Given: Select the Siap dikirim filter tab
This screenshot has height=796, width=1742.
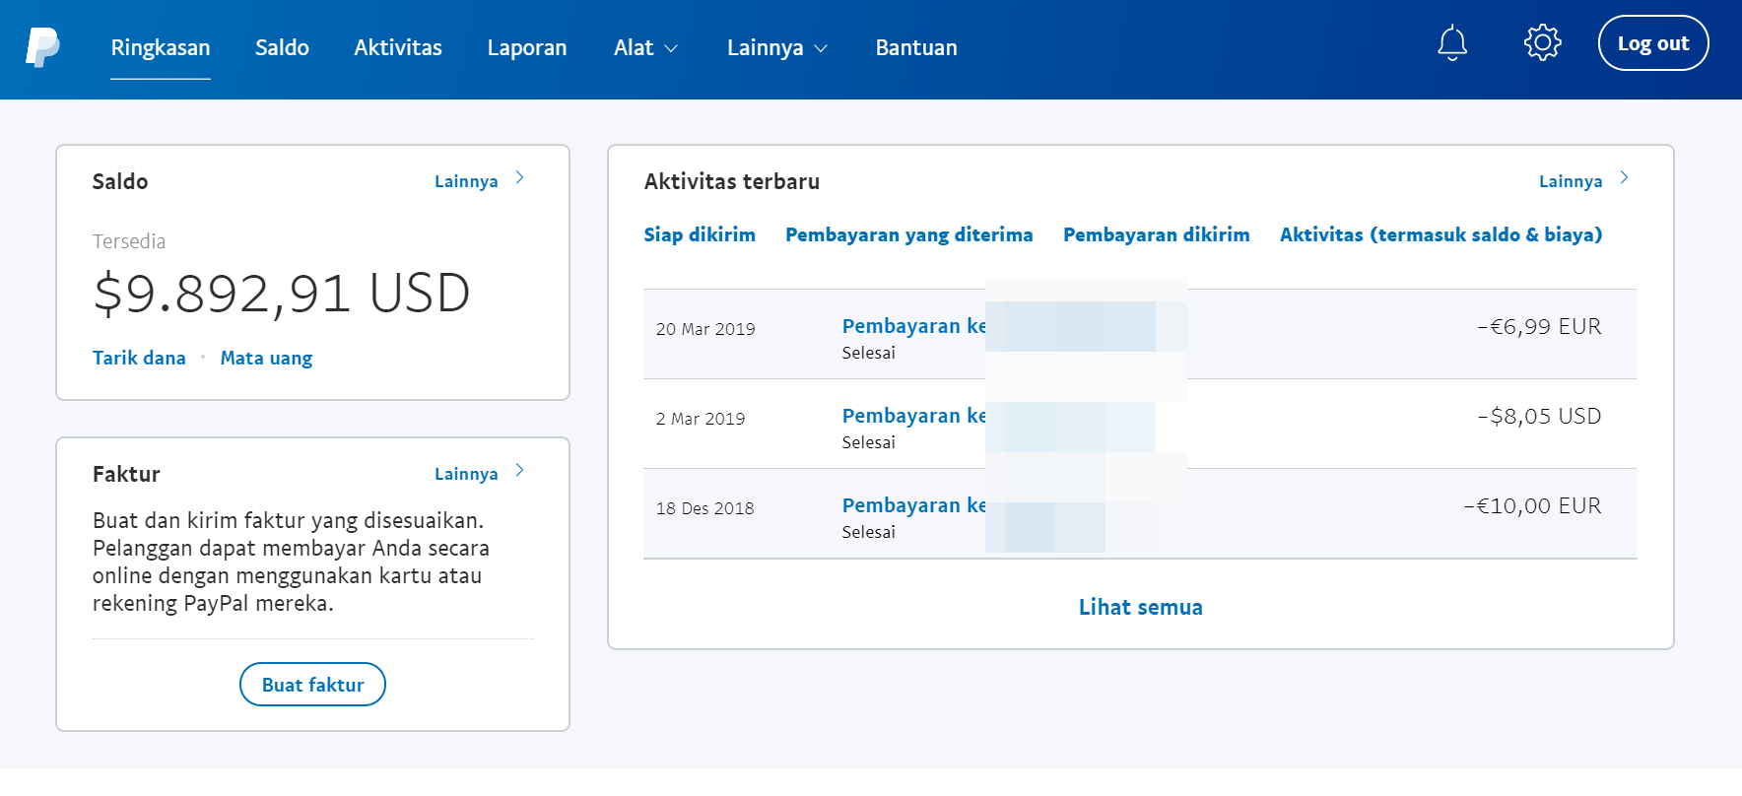Looking at the screenshot, I should pos(700,234).
